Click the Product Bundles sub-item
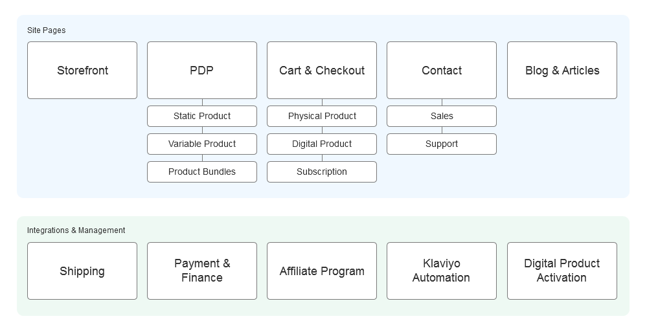The image size is (647, 334). click(202, 172)
